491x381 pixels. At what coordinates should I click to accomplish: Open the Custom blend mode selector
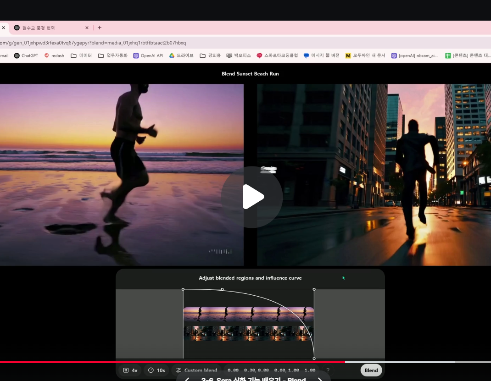(197, 370)
